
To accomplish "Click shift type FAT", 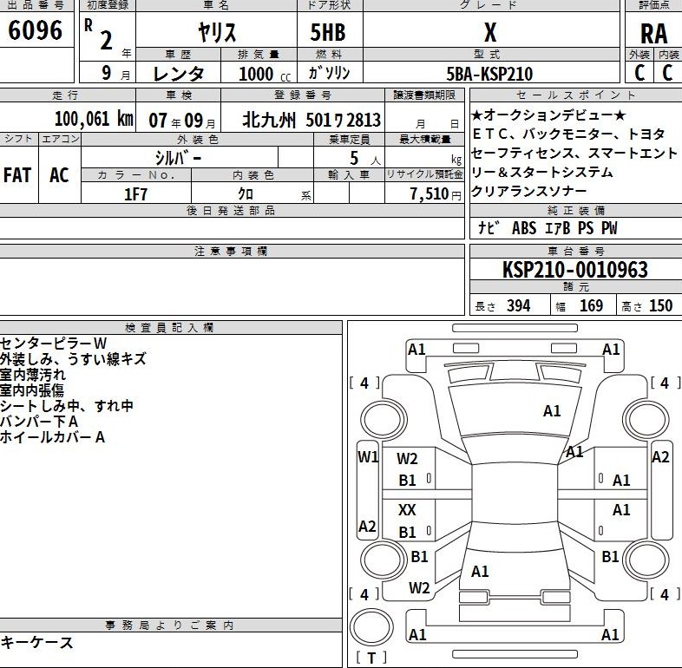I will (x=17, y=175).
